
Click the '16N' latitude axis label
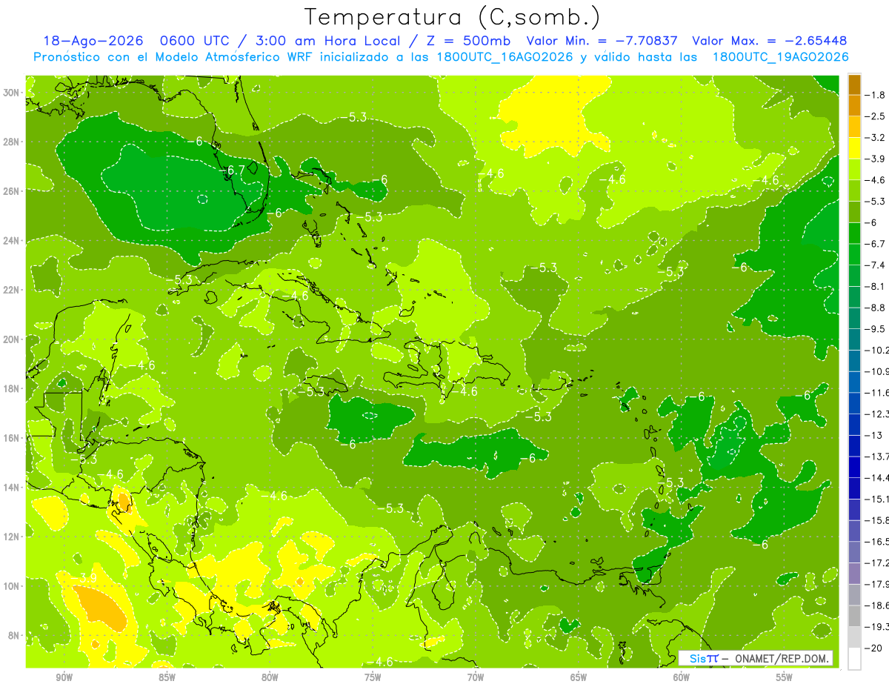[13, 438]
